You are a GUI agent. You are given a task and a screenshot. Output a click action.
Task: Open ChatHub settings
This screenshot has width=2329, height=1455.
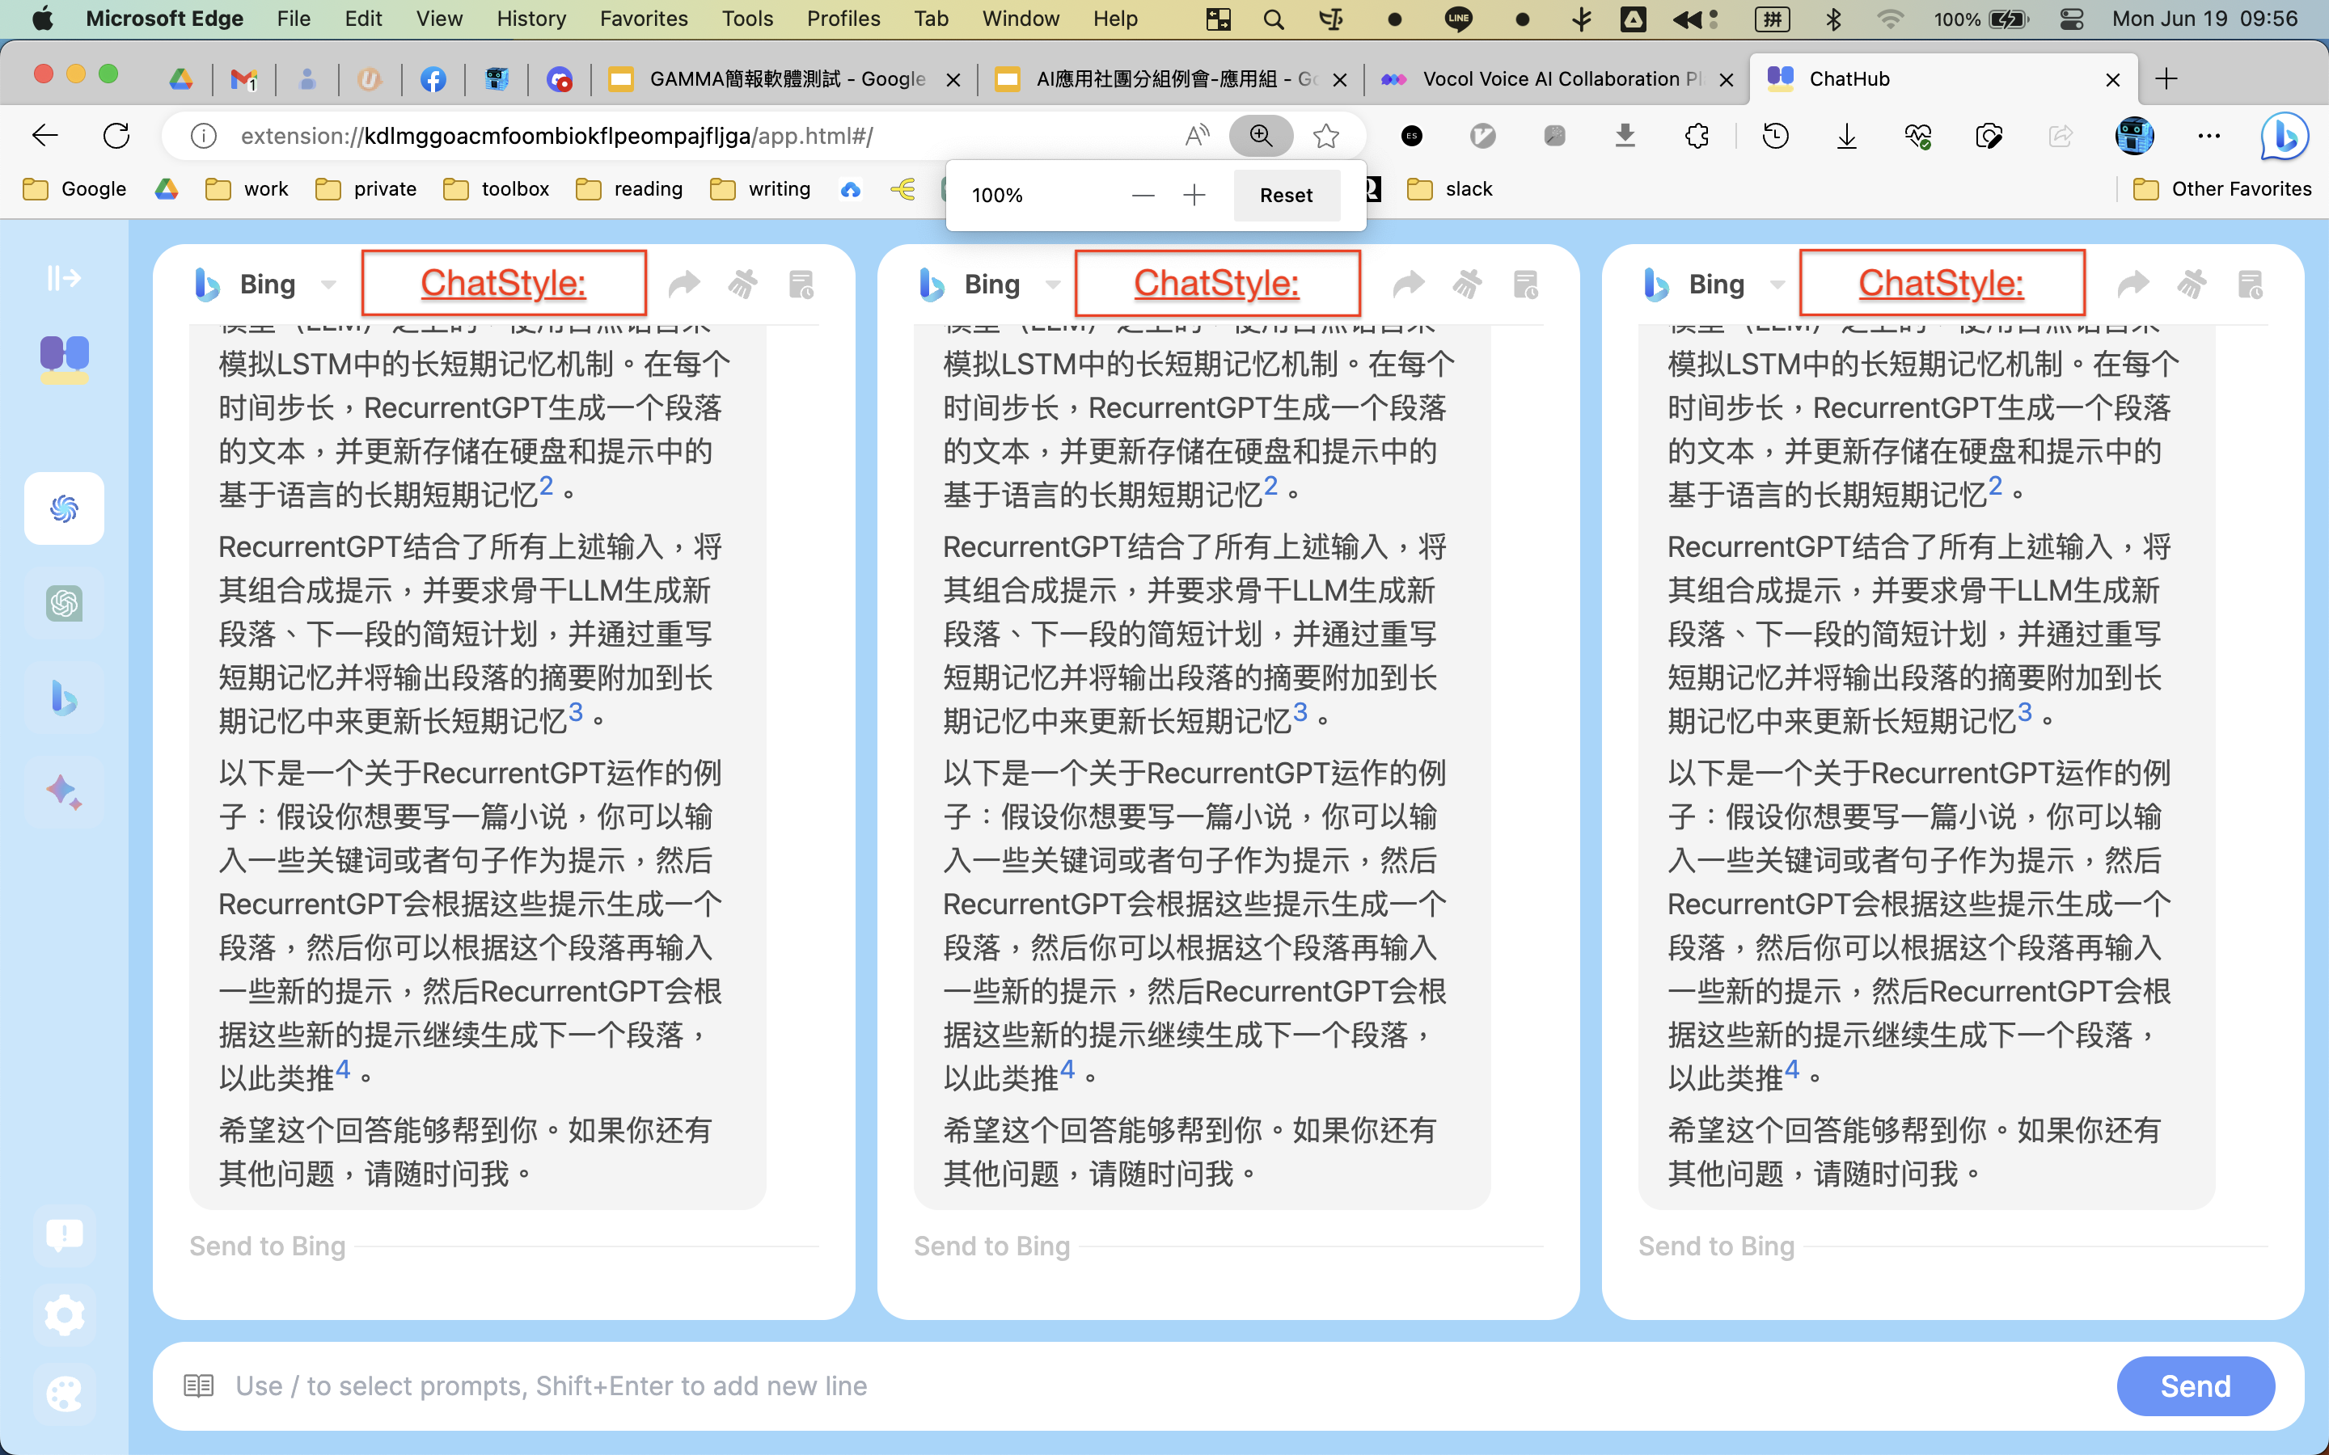click(x=64, y=1315)
